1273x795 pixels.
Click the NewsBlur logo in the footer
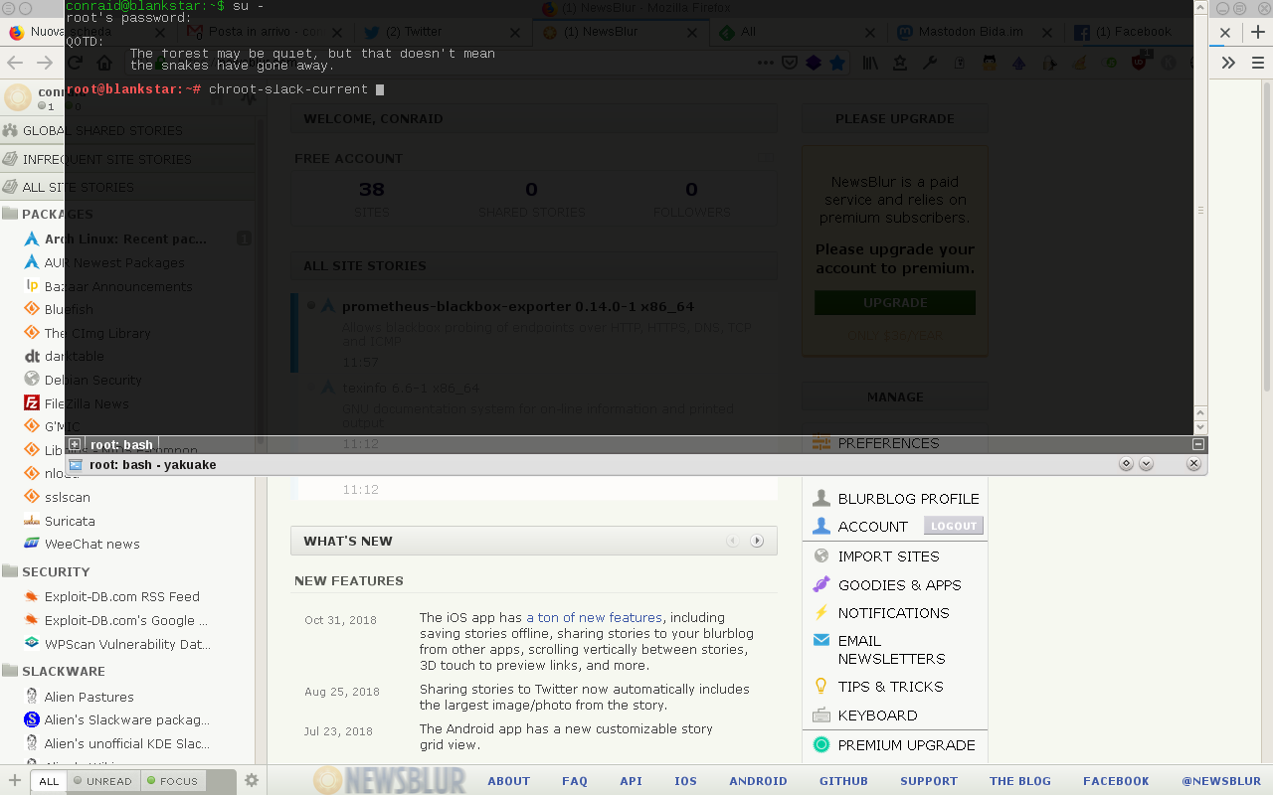(x=387, y=780)
